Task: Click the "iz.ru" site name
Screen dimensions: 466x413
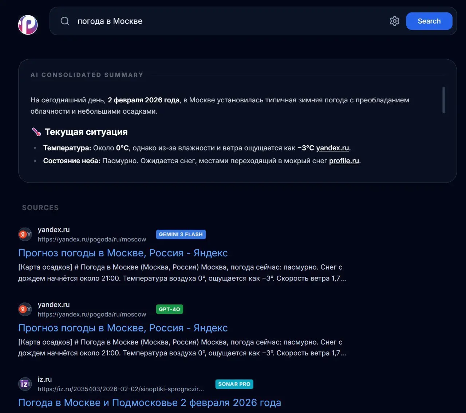Action: pos(45,379)
